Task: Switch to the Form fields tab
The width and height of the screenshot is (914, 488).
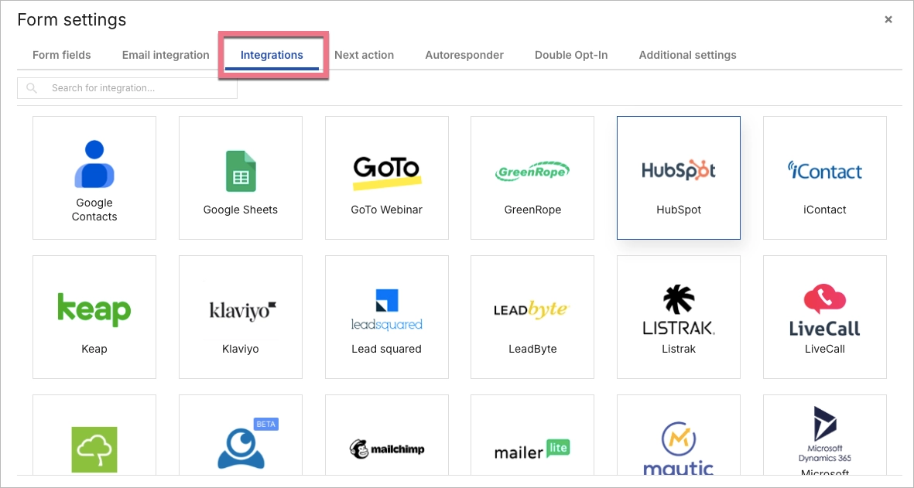Action: pos(61,55)
